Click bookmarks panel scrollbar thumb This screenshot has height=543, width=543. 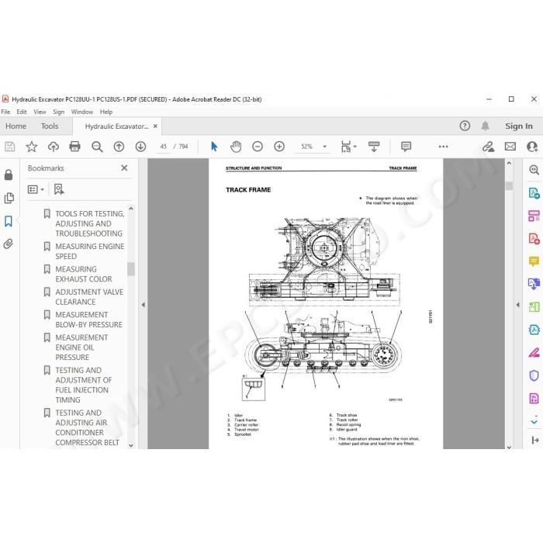click(x=131, y=268)
